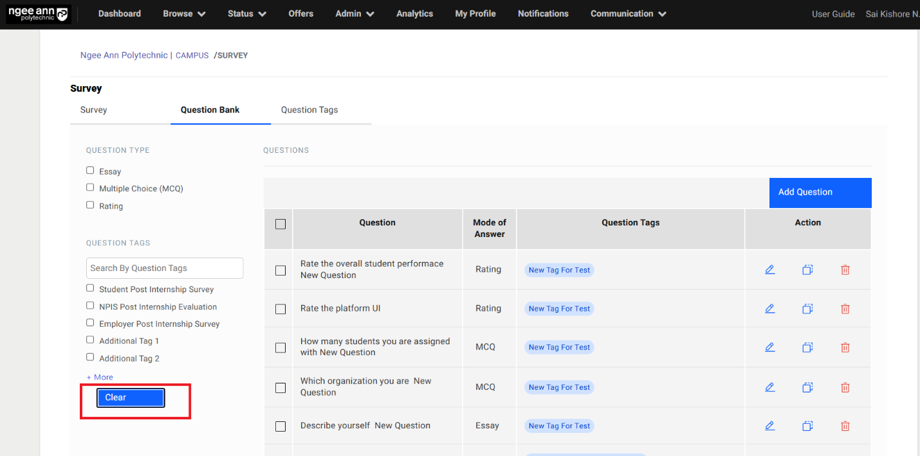The height and width of the screenshot is (456, 920).
Task: Duplicate the 'Rate the platform UI' question
Action: [x=807, y=309]
